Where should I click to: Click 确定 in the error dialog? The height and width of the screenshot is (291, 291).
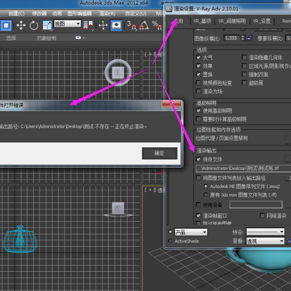point(159,153)
